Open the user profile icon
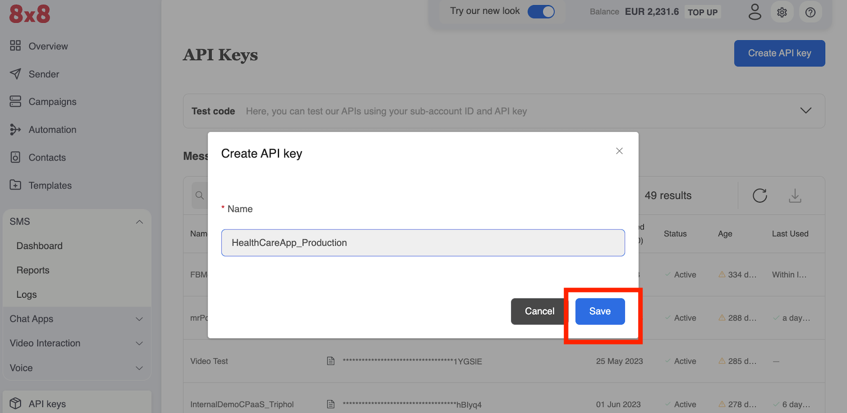 coord(755,12)
